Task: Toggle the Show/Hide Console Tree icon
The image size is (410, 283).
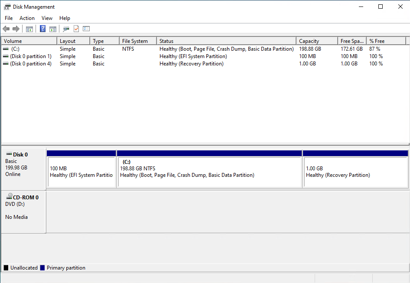Action: pos(29,29)
